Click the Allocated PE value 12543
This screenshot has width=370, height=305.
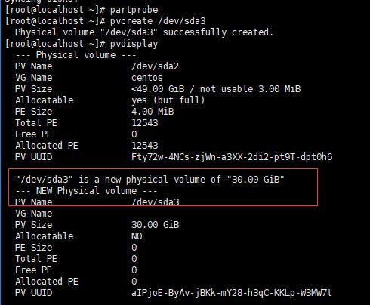pyautogui.click(x=145, y=146)
